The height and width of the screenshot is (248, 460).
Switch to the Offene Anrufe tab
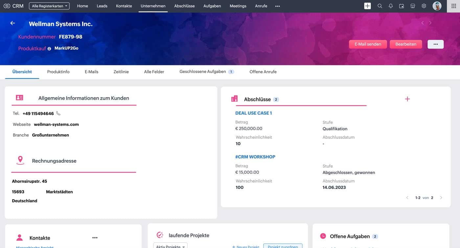click(263, 72)
